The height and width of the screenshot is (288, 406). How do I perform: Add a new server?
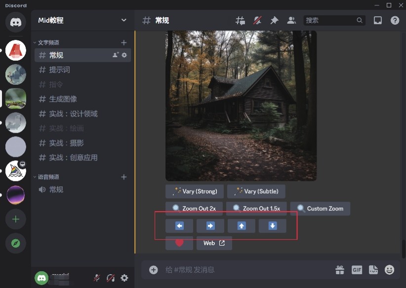click(15, 219)
